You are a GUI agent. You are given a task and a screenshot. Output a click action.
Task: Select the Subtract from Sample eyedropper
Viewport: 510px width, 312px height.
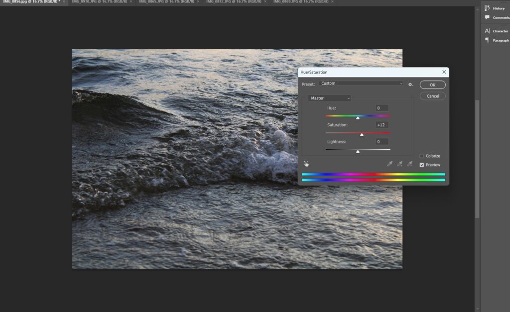pyautogui.click(x=410, y=164)
